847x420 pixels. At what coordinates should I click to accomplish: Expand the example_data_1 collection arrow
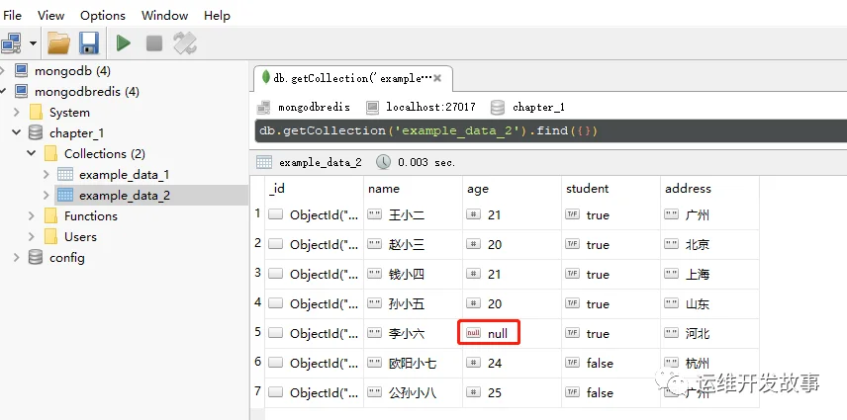pos(47,174)
